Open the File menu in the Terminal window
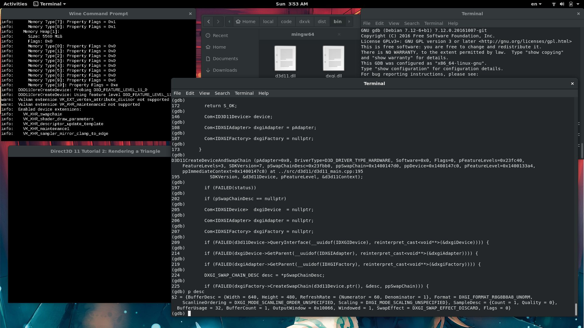 coord(367,23)
